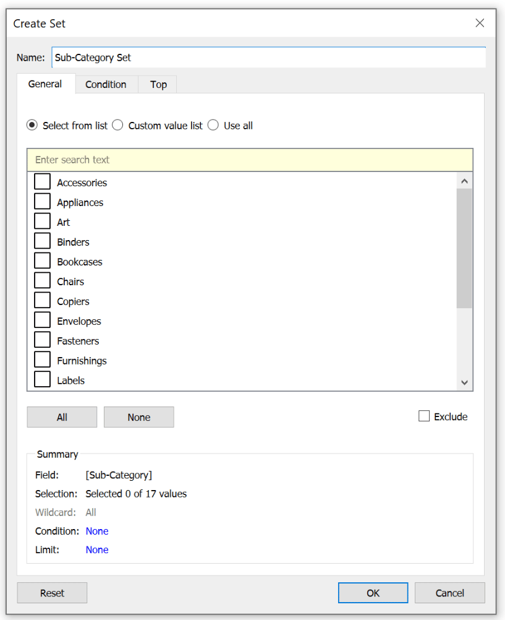
Task: Click the Name input field
Action: pos(269,58)
